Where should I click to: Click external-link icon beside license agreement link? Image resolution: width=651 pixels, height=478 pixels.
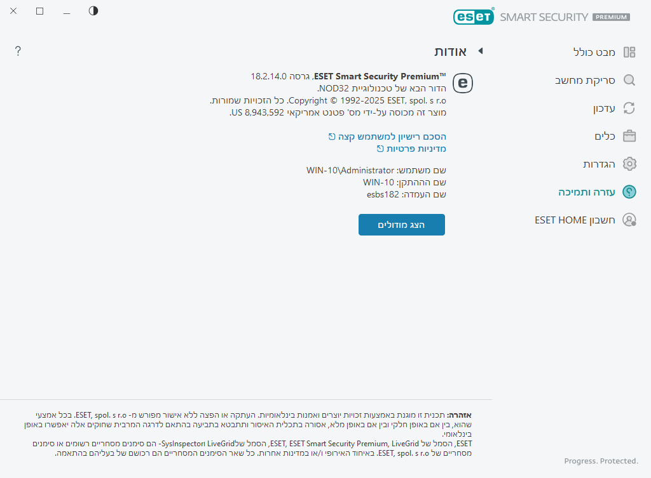coord(332,136)
